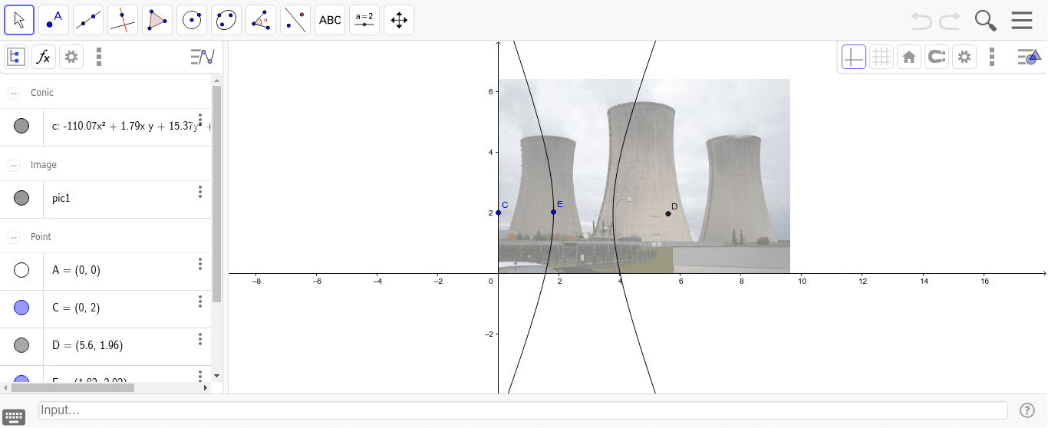Toggle grid display in Graphics view
This screenshot has height=428, width=1048.
pyautogui.click(x=882, y=57)
